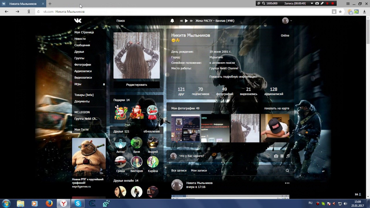
Task: Open friend Ваня's avatar
Action: point(136,143)
